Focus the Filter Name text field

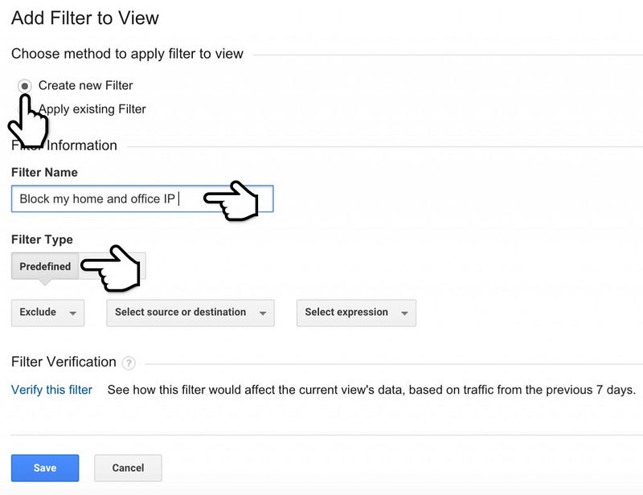coord(142,199)
